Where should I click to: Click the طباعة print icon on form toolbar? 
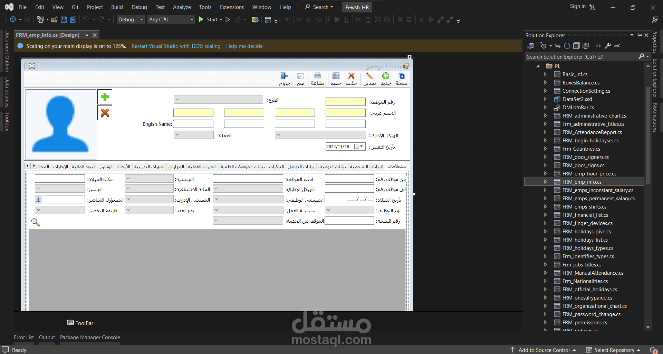tap(317, 79)
